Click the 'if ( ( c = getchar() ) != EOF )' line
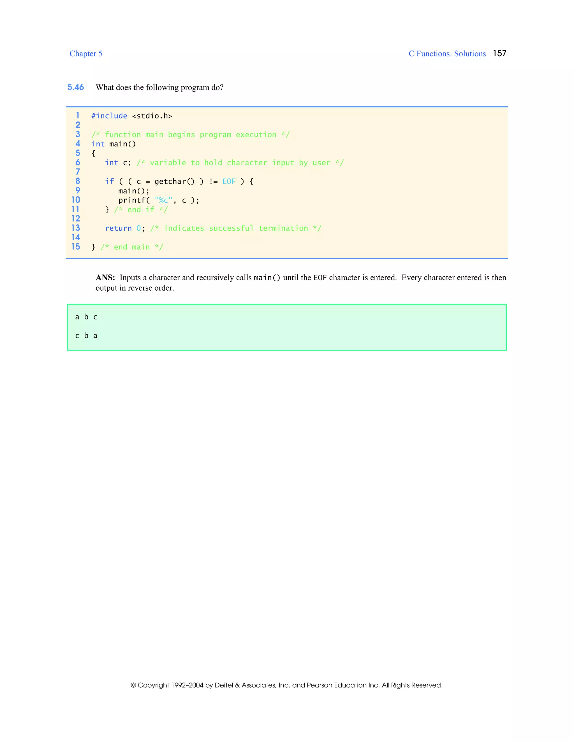574x742 pixels. pos(179,181)
